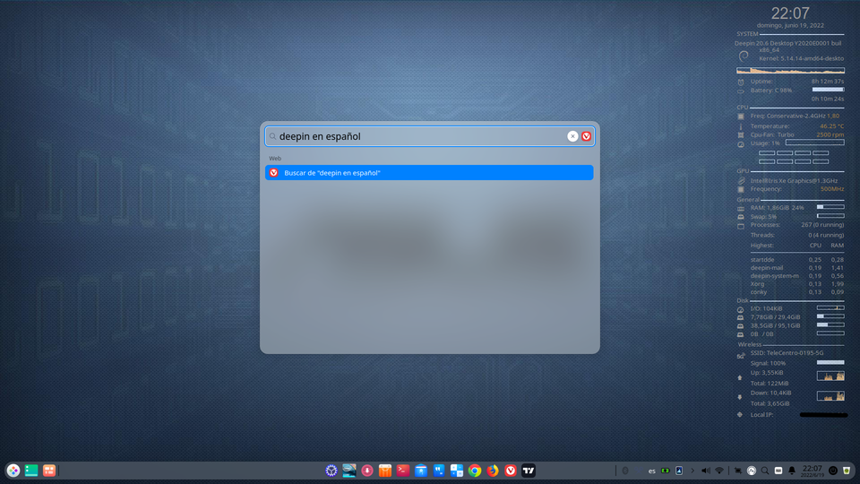Open the calculator app from the dock
The image size is (860, 484).
click(x=457, y=471)
